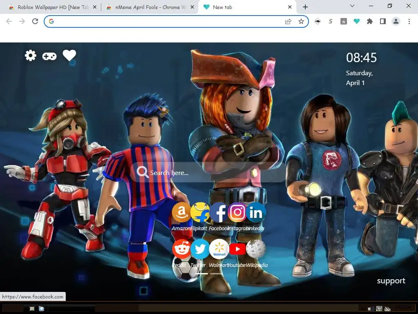
Task: Click the support link
Action: pos(391,281)
